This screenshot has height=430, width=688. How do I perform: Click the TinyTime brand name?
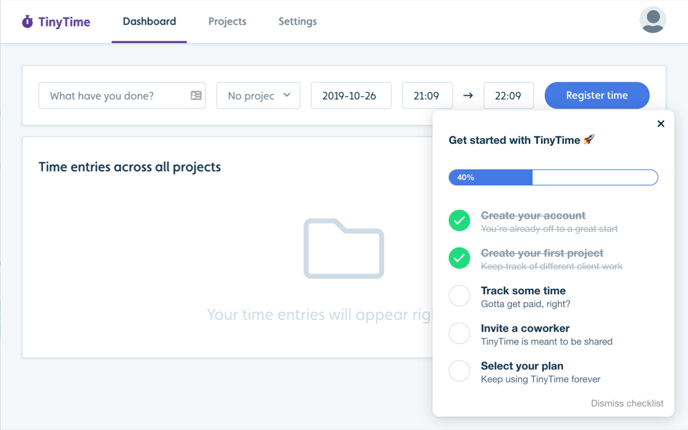64,22
